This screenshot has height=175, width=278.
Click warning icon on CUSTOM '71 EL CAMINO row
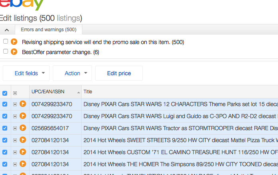coord(23,152)
